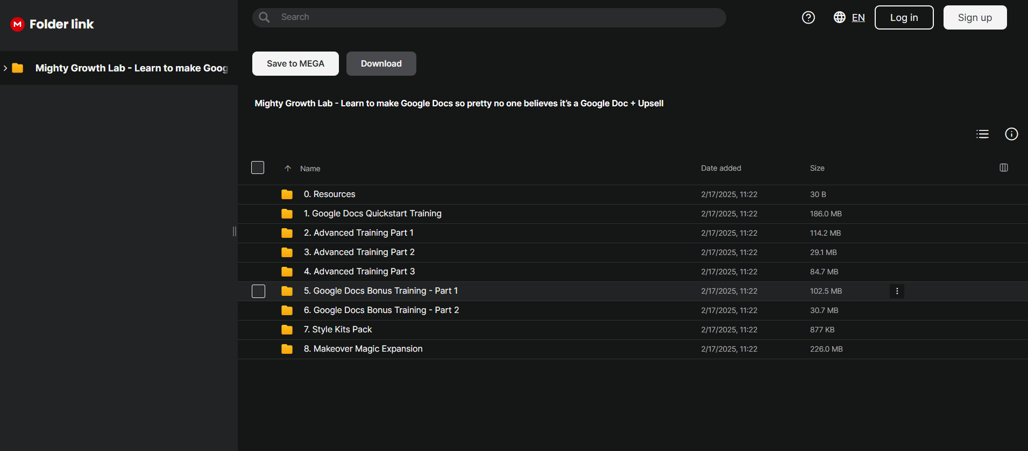Focus the Search input field

pos(489,17)
